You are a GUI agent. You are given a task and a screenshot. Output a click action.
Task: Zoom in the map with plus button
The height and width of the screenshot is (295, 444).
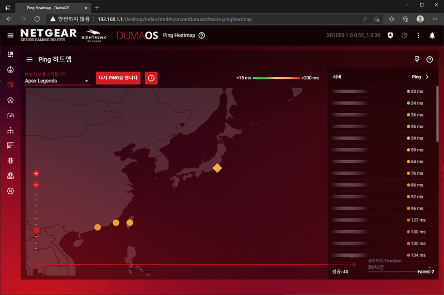(x=36, y=173)
